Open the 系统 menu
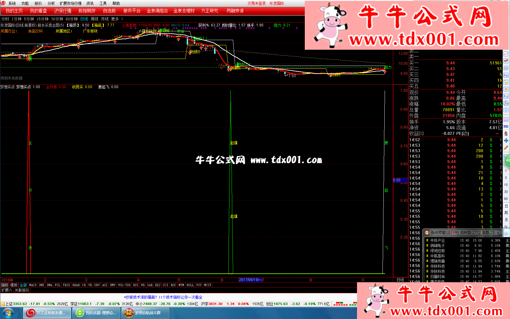The width and height of the screenshot is (510, 319). [12, 3]
